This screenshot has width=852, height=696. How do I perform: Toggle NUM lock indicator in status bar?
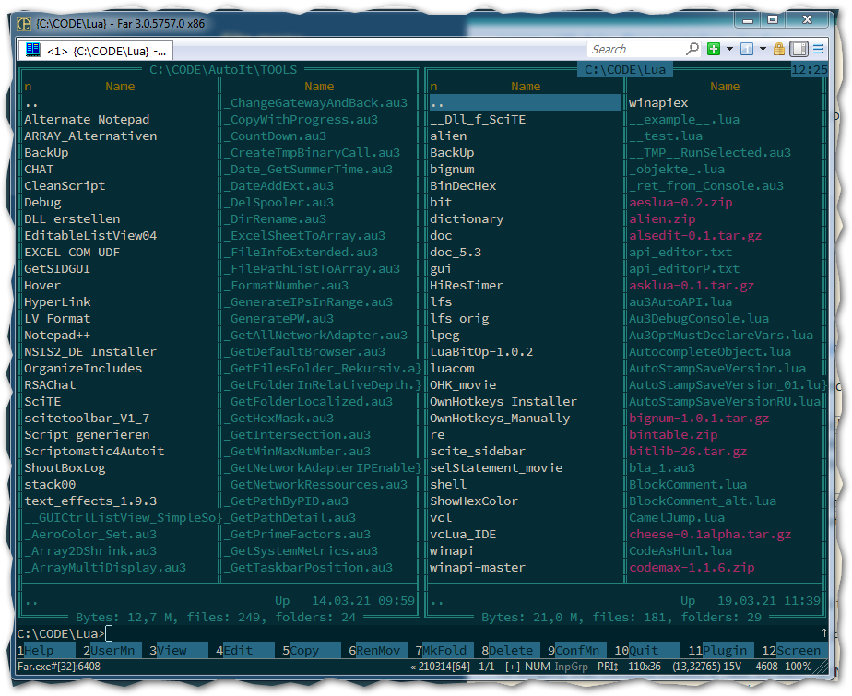pos(538,666)
